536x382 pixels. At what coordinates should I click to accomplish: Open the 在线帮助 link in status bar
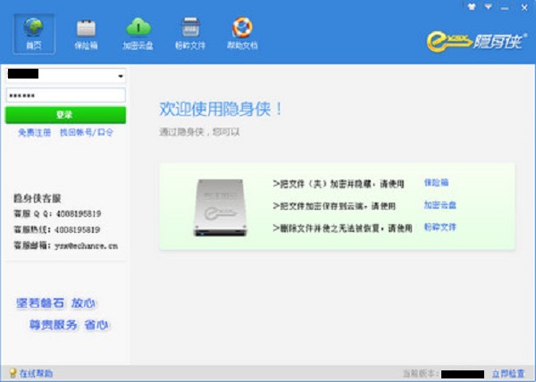tap(36, 373)
